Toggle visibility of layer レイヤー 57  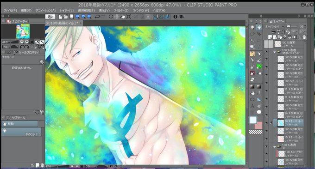click(266, 107)
